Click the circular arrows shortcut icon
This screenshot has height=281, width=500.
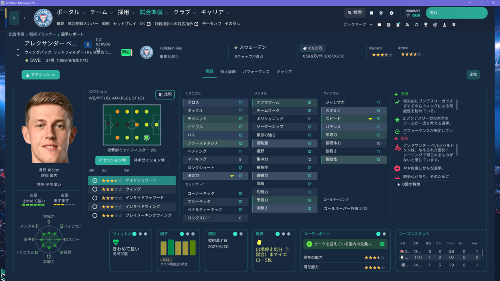(417, 25)
